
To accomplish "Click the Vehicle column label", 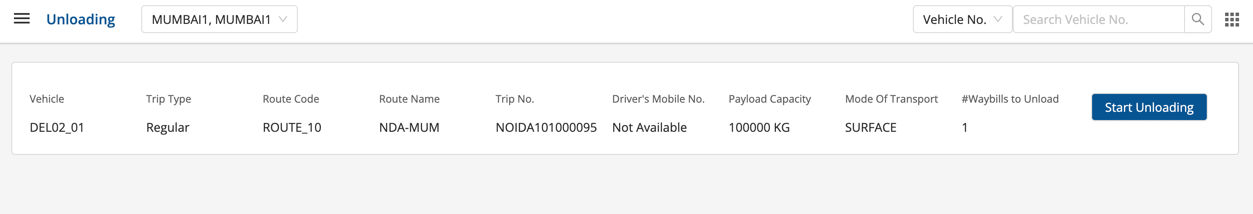I will pos(47,99).
